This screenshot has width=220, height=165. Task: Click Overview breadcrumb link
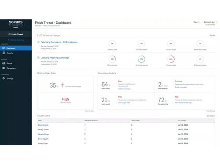38,26
